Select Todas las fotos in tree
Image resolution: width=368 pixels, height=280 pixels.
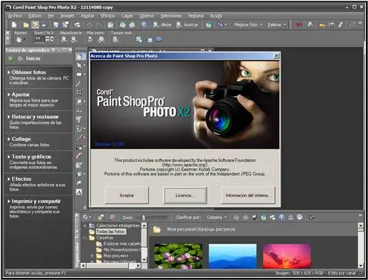[111, 232]
